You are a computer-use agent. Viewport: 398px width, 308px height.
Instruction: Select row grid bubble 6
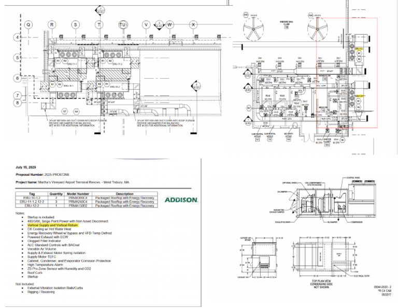[x=17, y=78]
